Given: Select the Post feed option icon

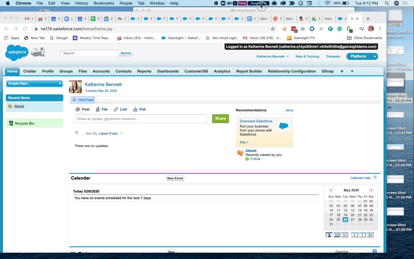Looking at the screenshot, I should coord(78,109).
